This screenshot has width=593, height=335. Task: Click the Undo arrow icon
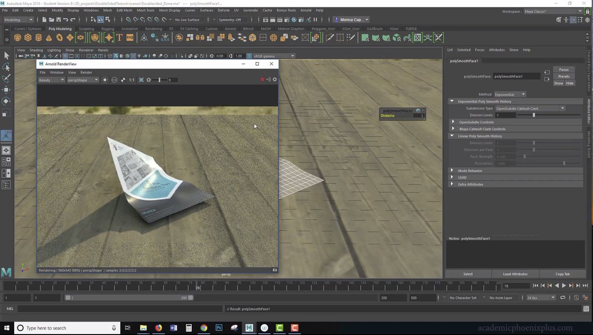point(66,20)
